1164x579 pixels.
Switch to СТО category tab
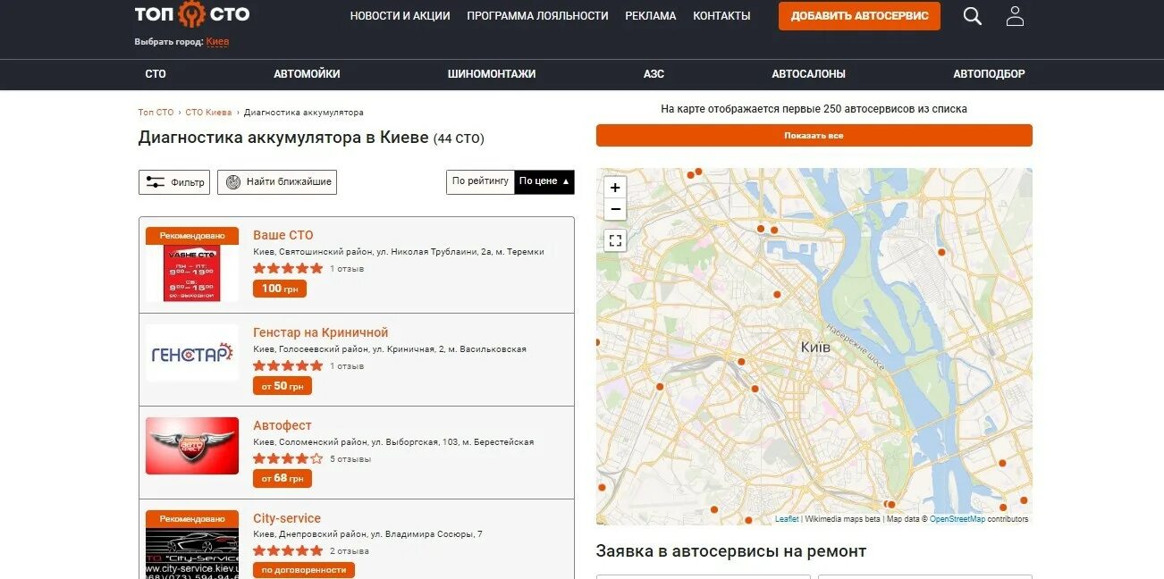[x=156, y=74]
